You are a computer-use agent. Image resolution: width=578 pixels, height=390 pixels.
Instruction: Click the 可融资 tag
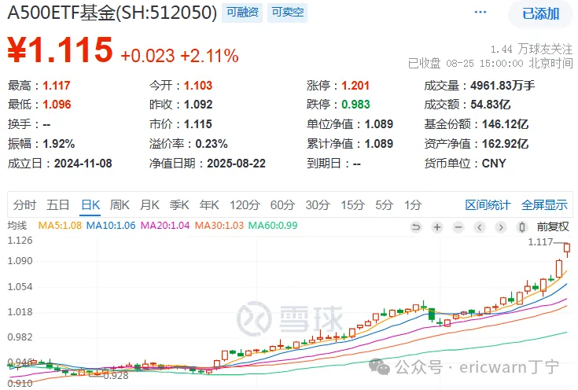[242, 12]
